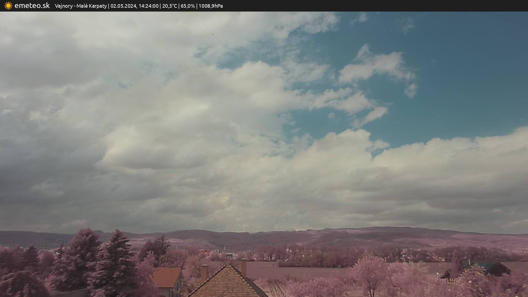Click the date 02.05.2024 in header
This screenshot has height=297, width=528.
tap(123, 6)
